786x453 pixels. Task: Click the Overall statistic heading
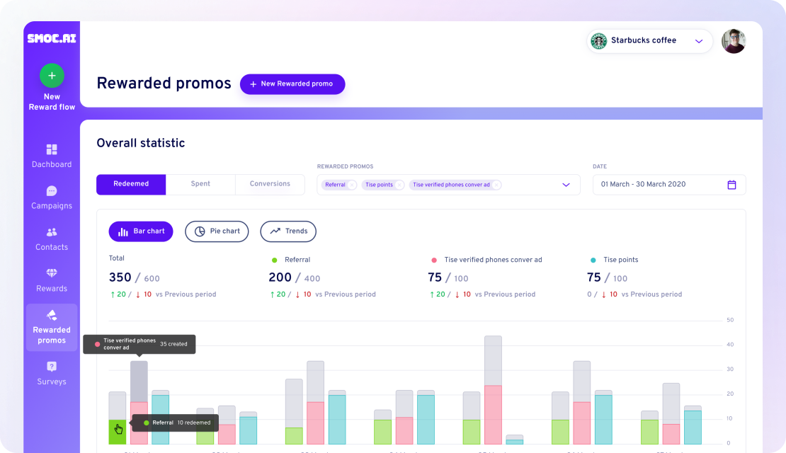[141, 143]
